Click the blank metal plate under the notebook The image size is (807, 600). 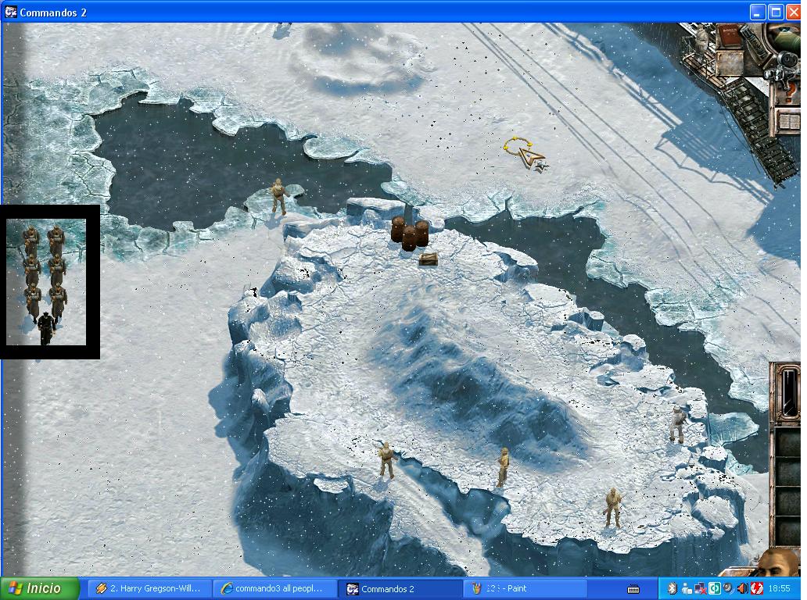(730, 62)
